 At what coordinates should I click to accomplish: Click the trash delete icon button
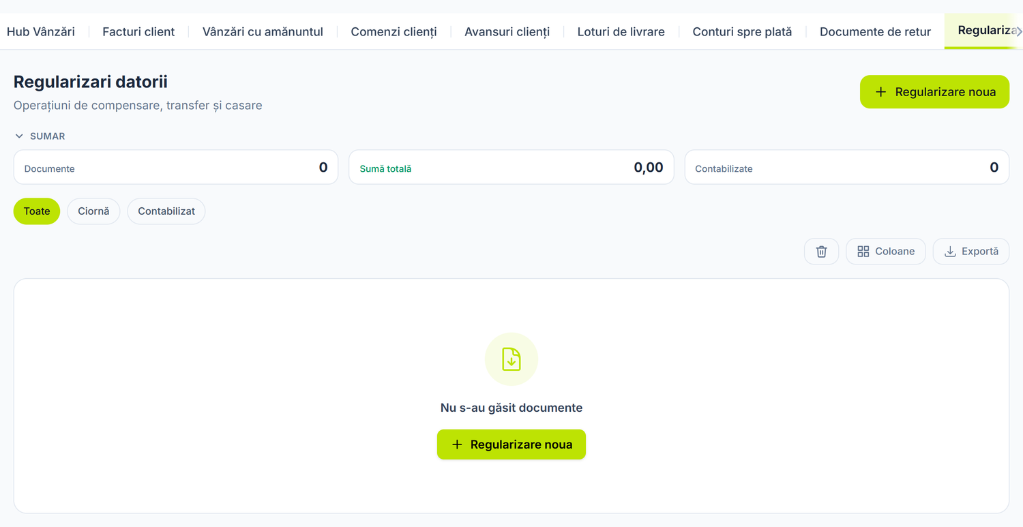[821, 252]
